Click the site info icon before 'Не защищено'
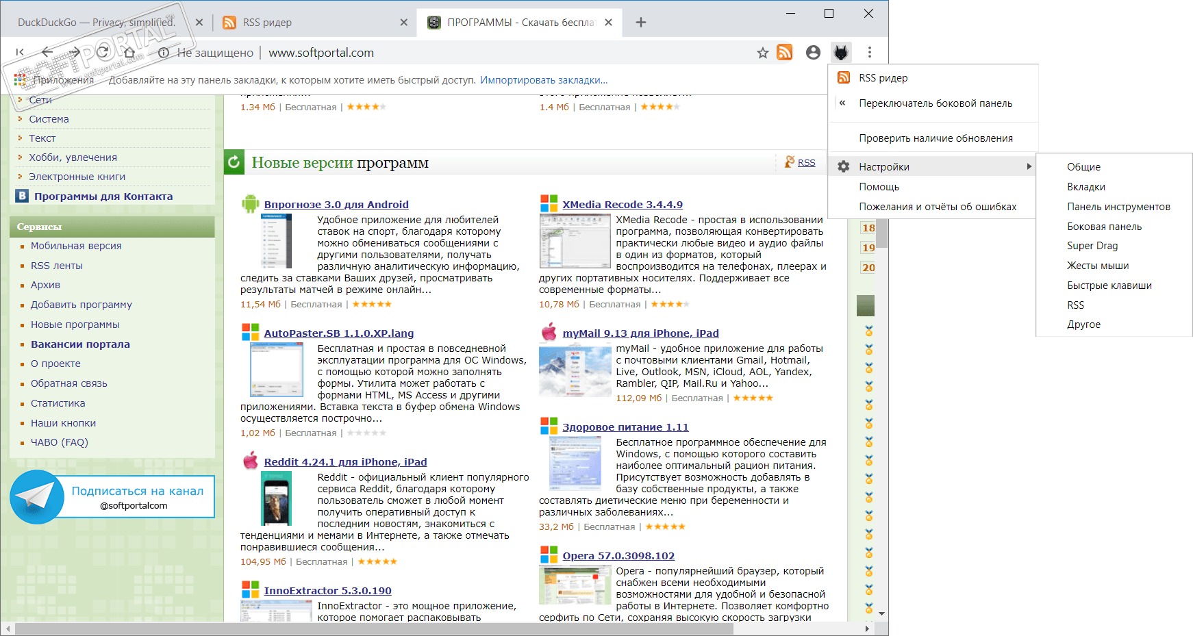 [164, 53]
